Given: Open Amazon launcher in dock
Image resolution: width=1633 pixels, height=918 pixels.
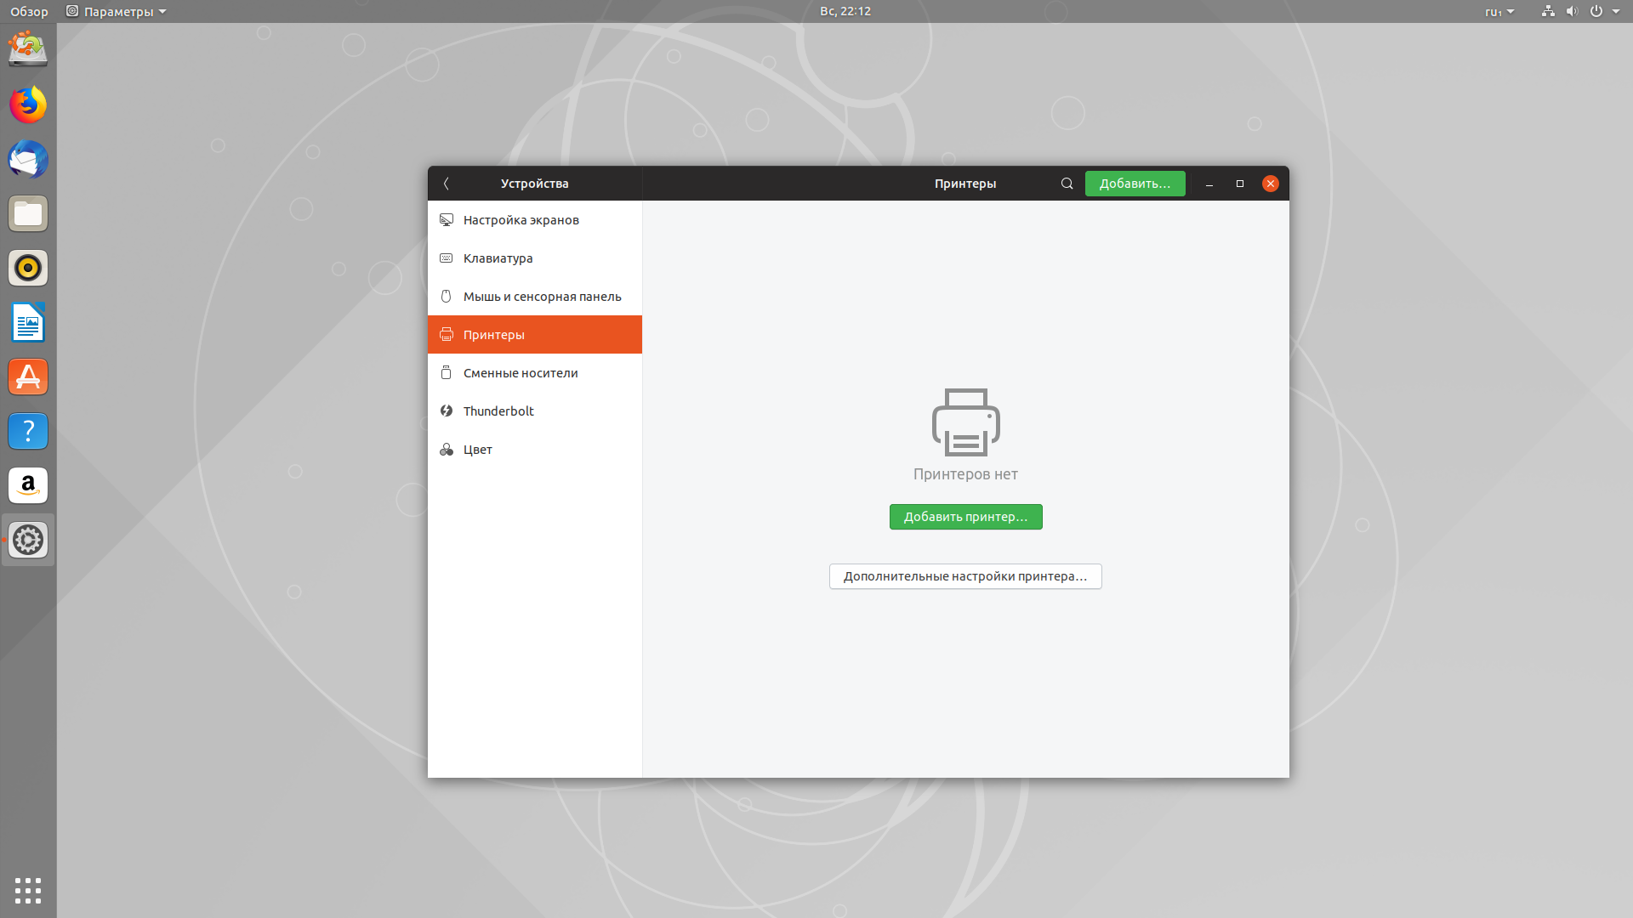Looking at the screenshot, I should (28, 485).
